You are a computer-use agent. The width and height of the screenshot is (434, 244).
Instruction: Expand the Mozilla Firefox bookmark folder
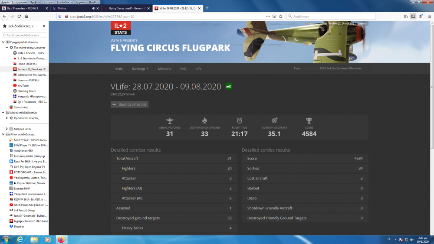(7, 129)
